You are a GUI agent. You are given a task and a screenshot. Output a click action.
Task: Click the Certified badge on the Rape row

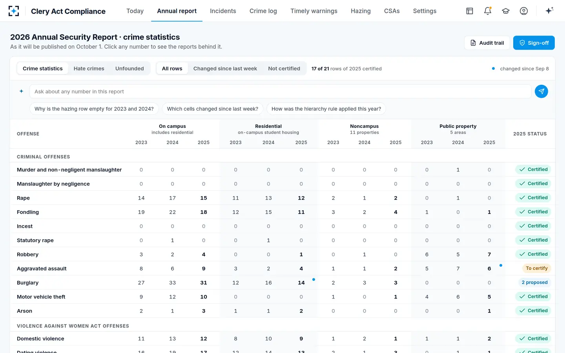pyautogui.click(x=533, y=198)
